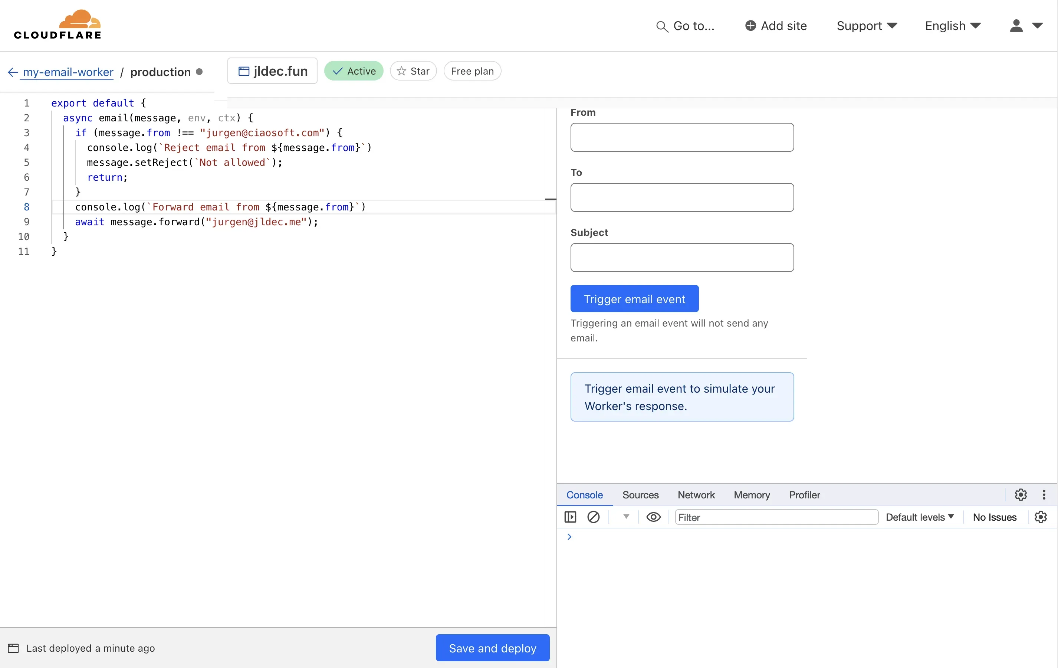
Task: Click the Trigger email event button
Action: [634, 298]
